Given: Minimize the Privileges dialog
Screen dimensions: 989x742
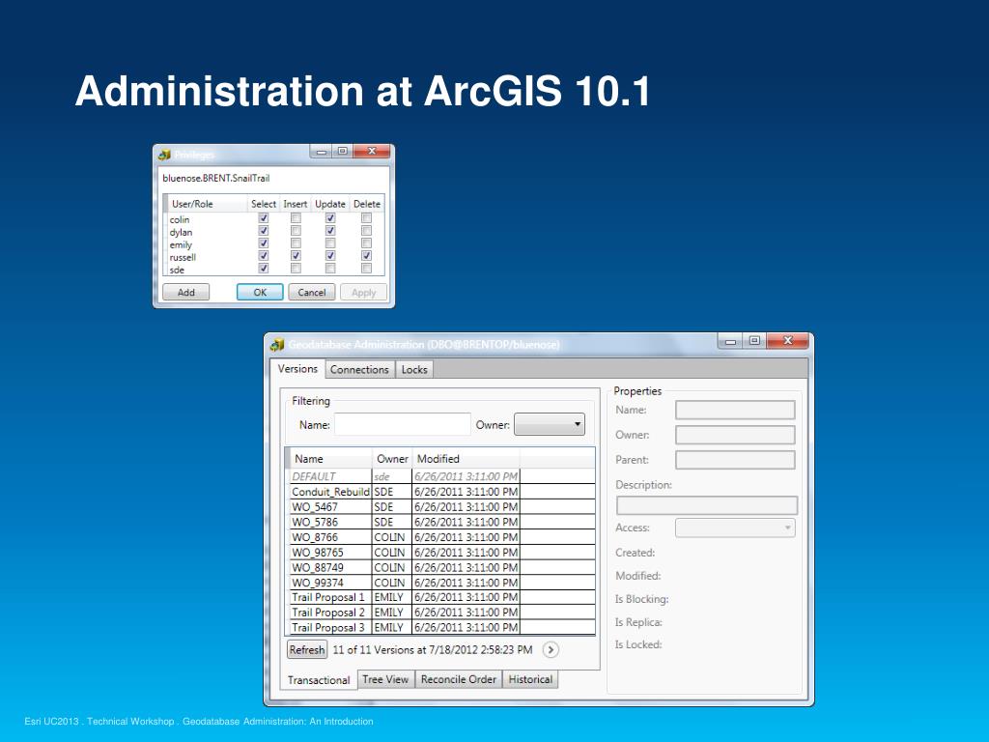Looking at the screenshot, I should coord(322,152).
